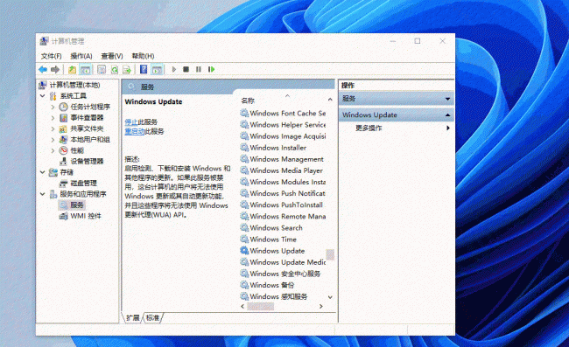Click the Refresh toolbar icon
569x347 pixels.
115,69
